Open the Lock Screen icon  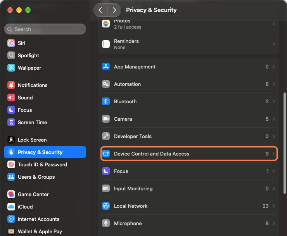pyautogui.click(x=11, y=140)
